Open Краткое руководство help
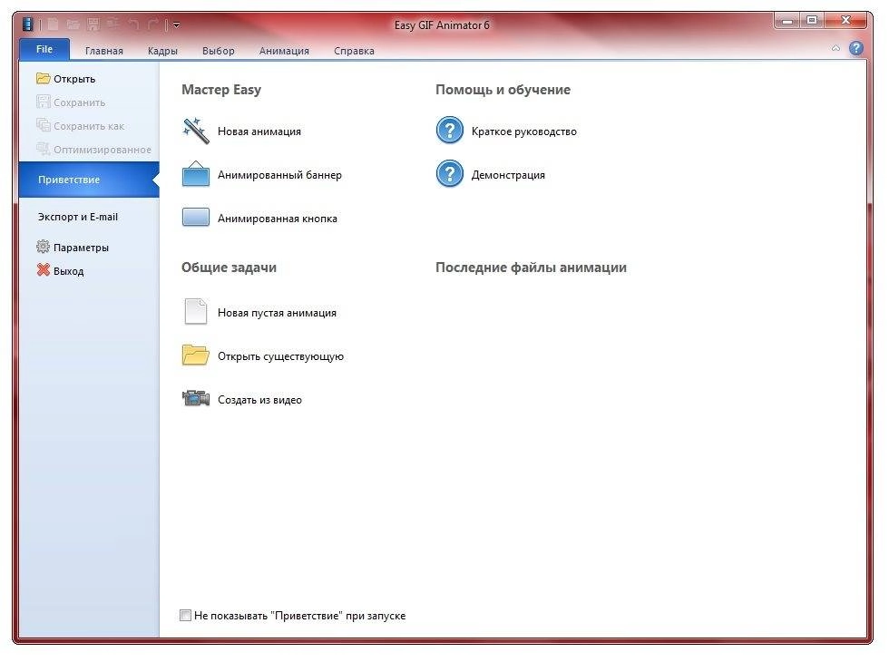This screenshot has height=662, width=889. [x=506, y=131]
